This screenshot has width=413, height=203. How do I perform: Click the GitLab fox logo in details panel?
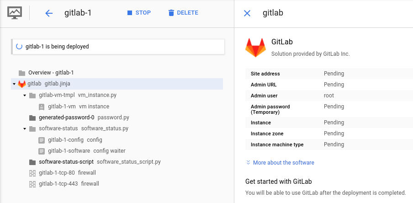(x=255, y=48)
